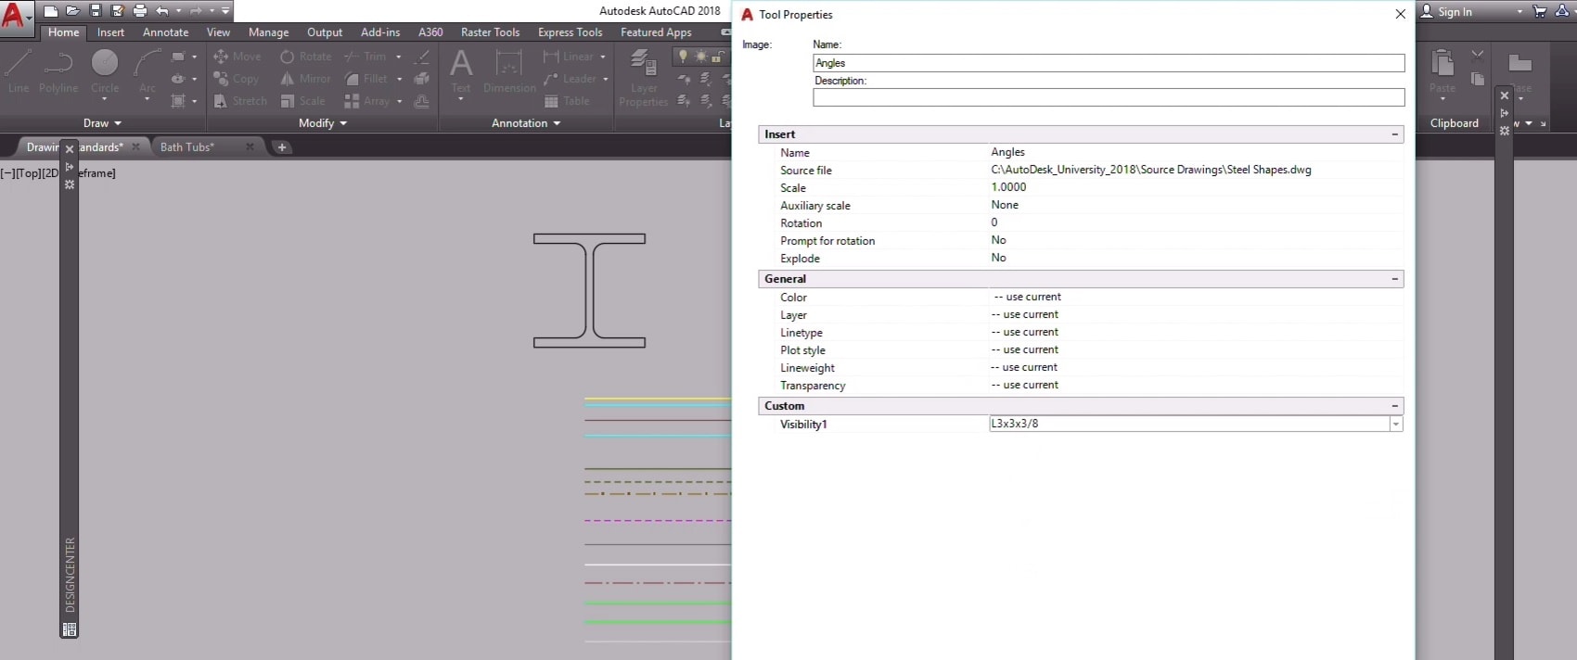
Task: Click the shopping cart icon
Action: click(1540, 11)
